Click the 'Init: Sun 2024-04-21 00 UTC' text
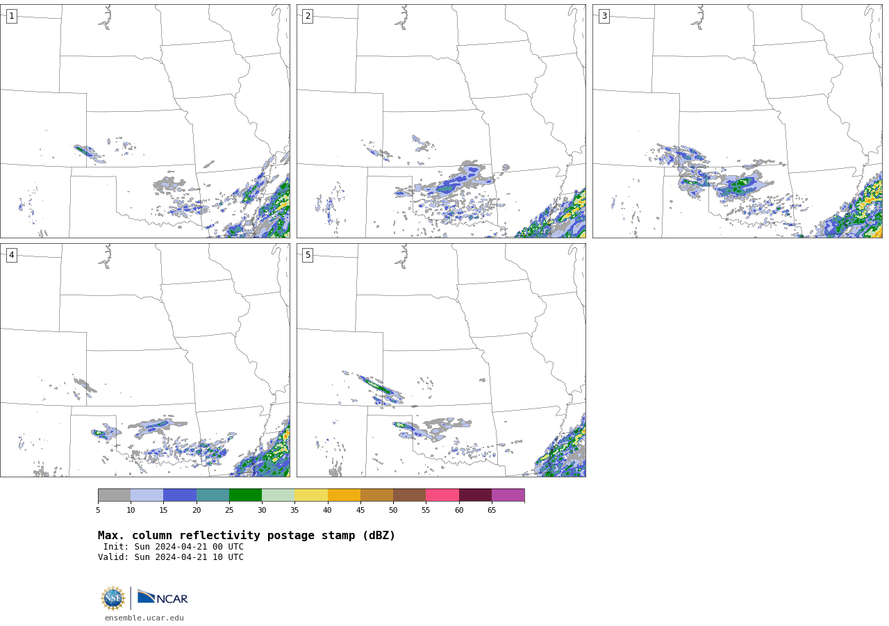 pos(174,547)
